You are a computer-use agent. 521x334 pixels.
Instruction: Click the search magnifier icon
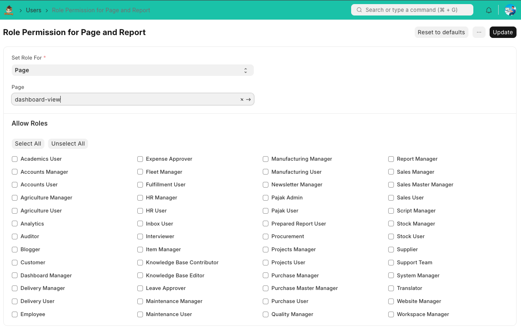pyautogui.click(x=359, y=10)
